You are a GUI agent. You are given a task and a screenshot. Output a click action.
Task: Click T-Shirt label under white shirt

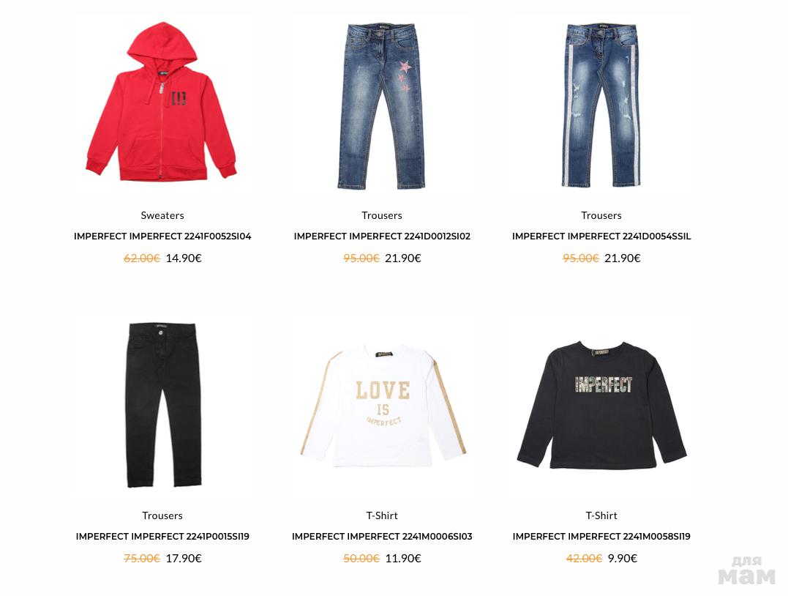click(382, 515)
